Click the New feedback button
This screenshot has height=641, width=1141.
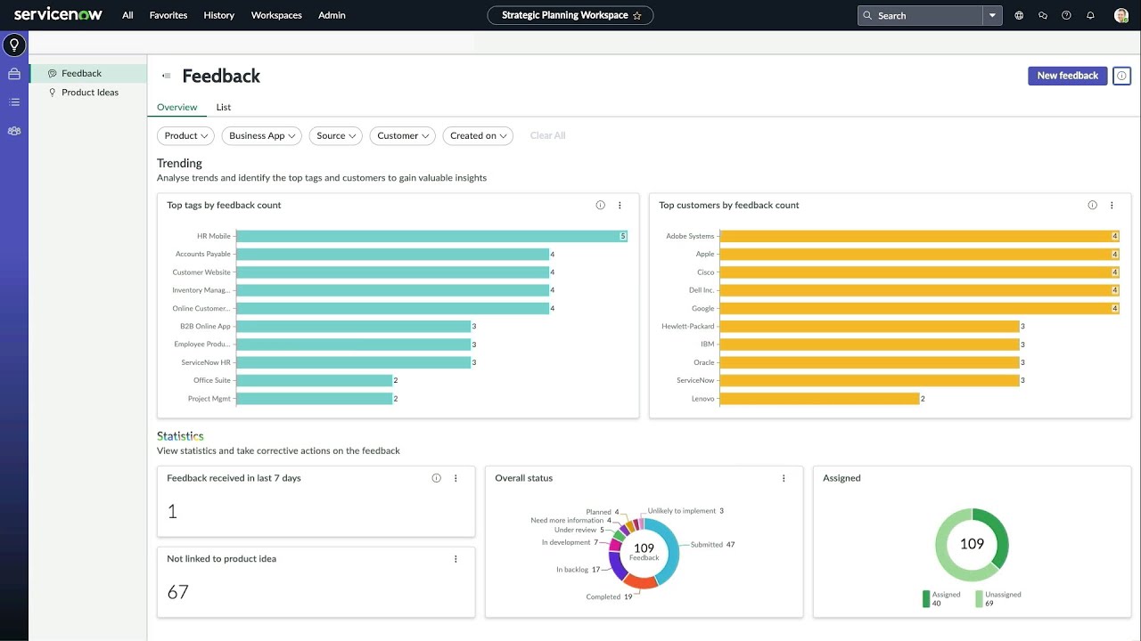(1068, 76)
